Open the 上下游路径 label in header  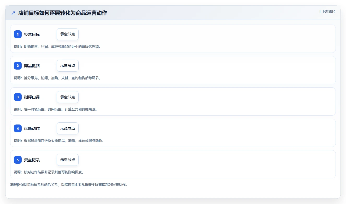pyautogui.click(x=327, y=12)
